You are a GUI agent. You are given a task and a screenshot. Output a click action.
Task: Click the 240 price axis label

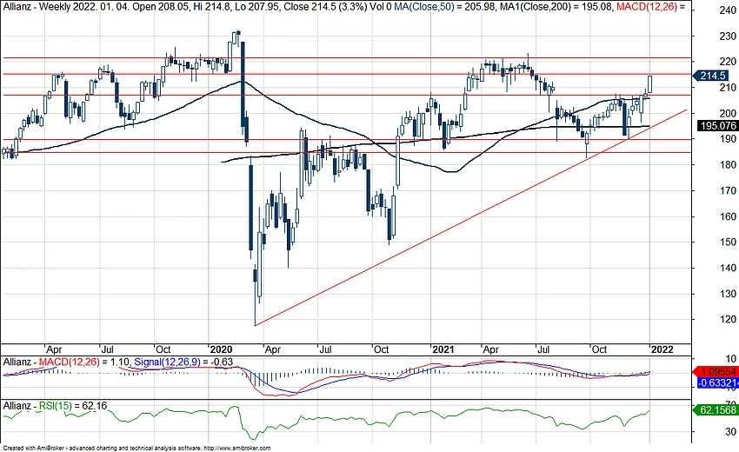point(727,10)
